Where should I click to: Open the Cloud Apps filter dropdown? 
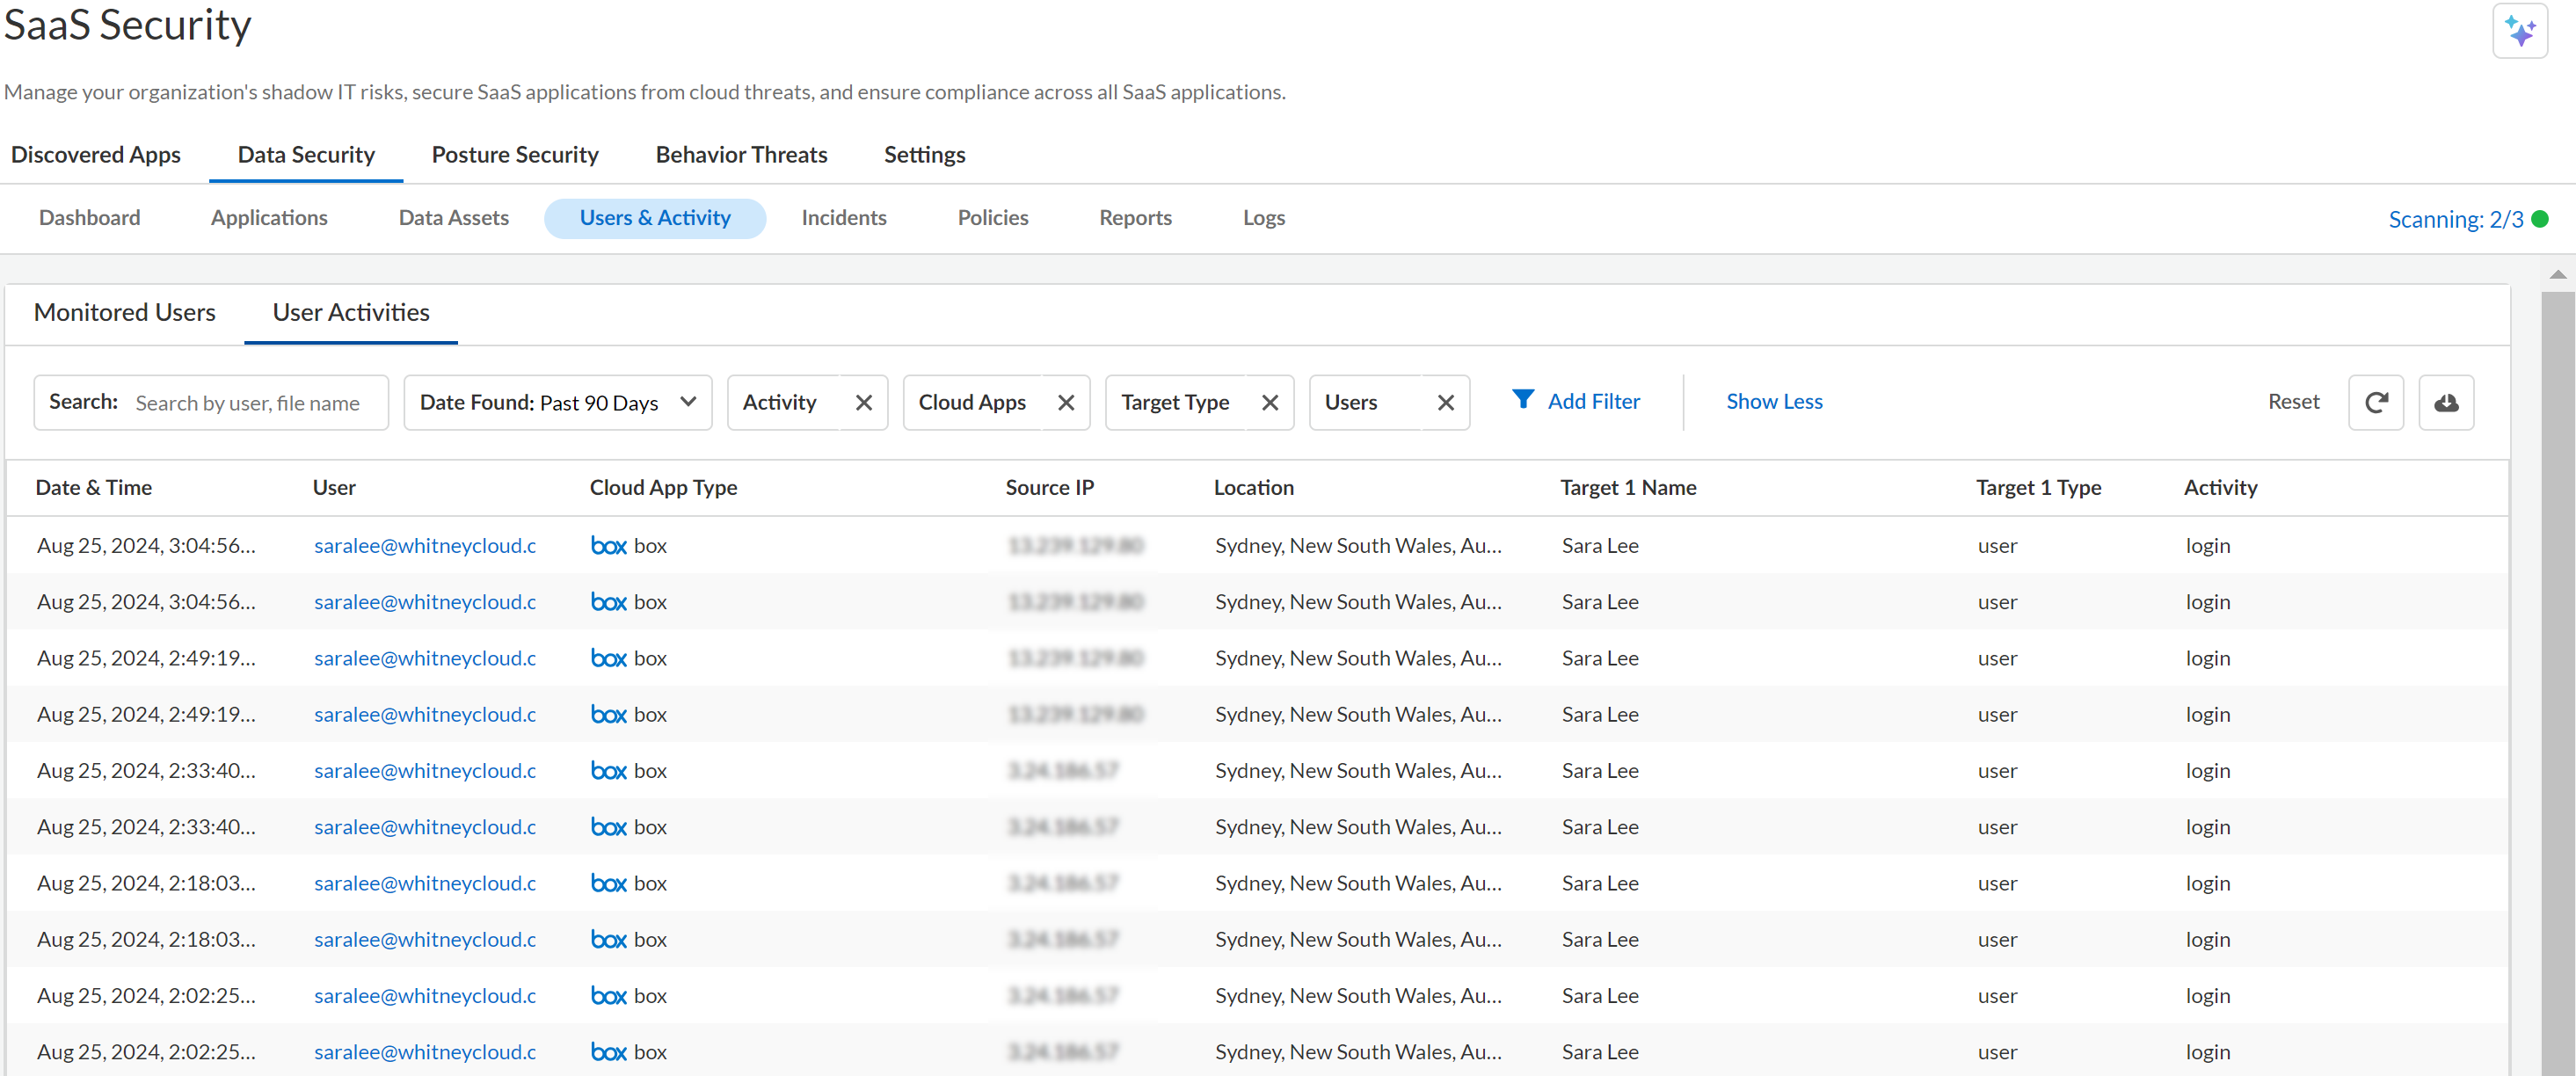pyautogui.click(x=972, y=402)
